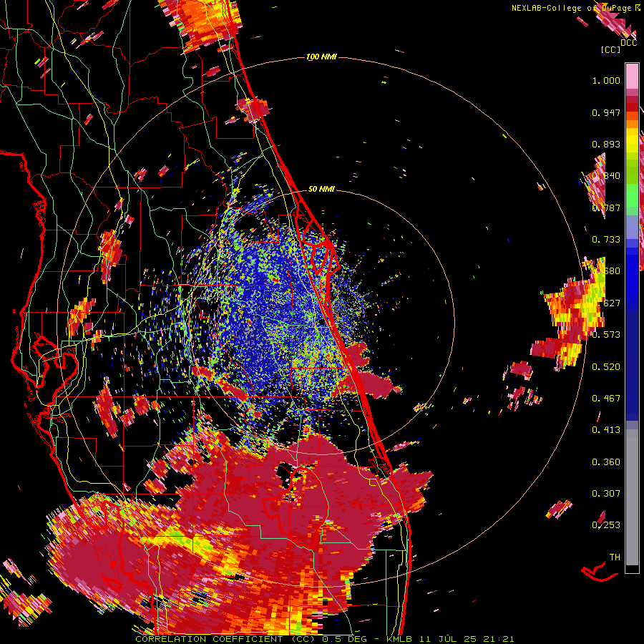644x644 pixels.
Task: Click the 0.307 scale value
Action: [606, 493]
